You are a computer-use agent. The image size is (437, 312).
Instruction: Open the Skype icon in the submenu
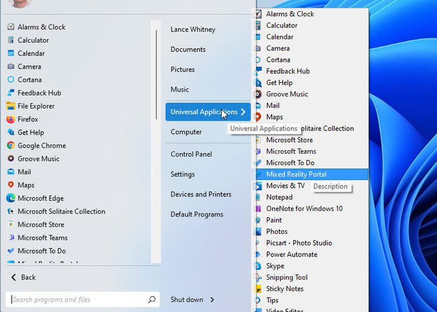(258, 265)
